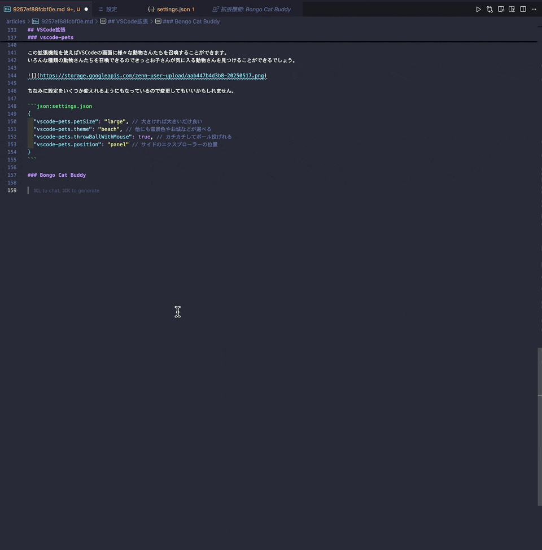Viewport: 542px width, 550px height.
Task: Click the sliders icon on the 設定 tab
Action: [x=100, y=10]
